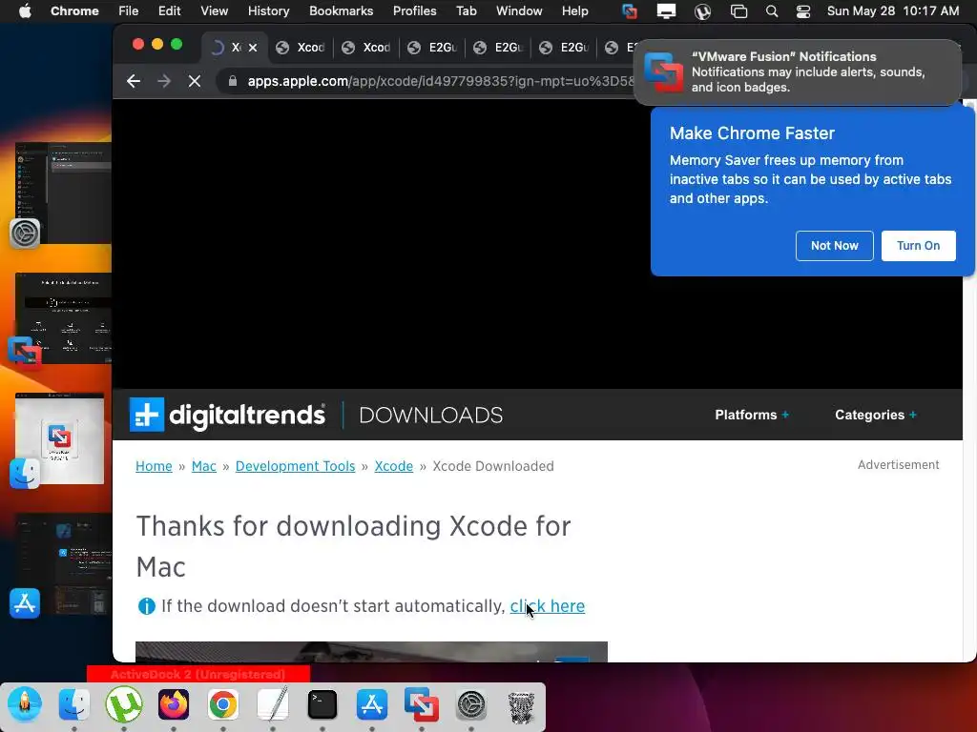Click the Stage Manager icon in menu bar
This screenshot has width=977, height=732.
pos(738,11)
